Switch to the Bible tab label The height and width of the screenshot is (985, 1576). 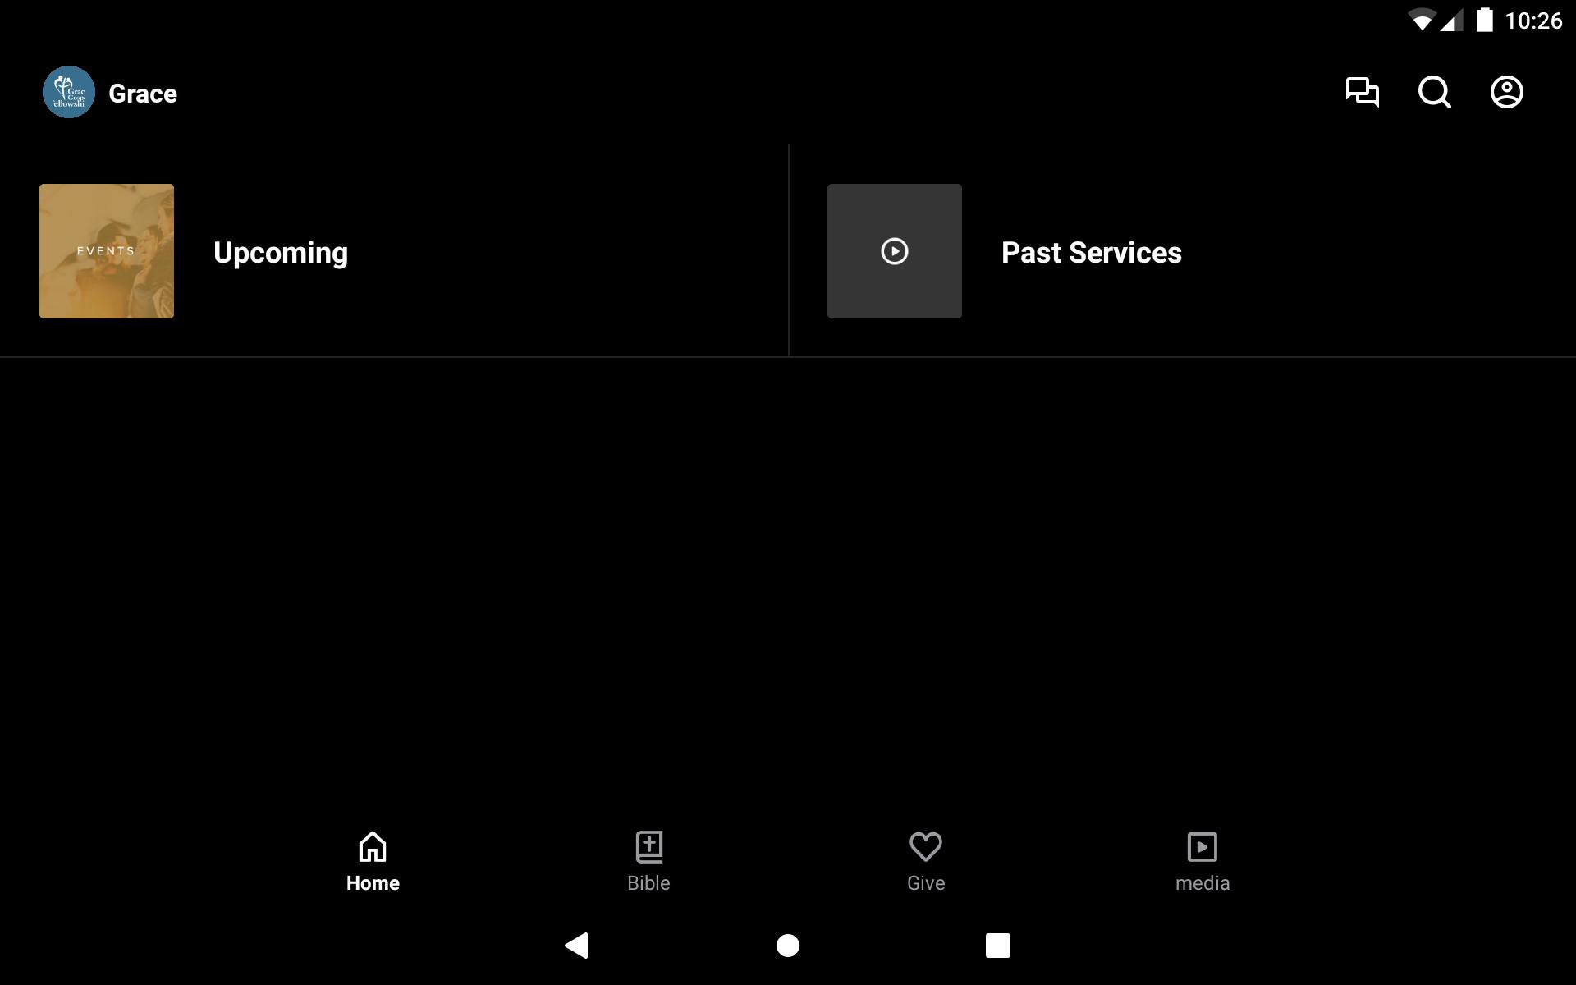(x=648, y=883)
